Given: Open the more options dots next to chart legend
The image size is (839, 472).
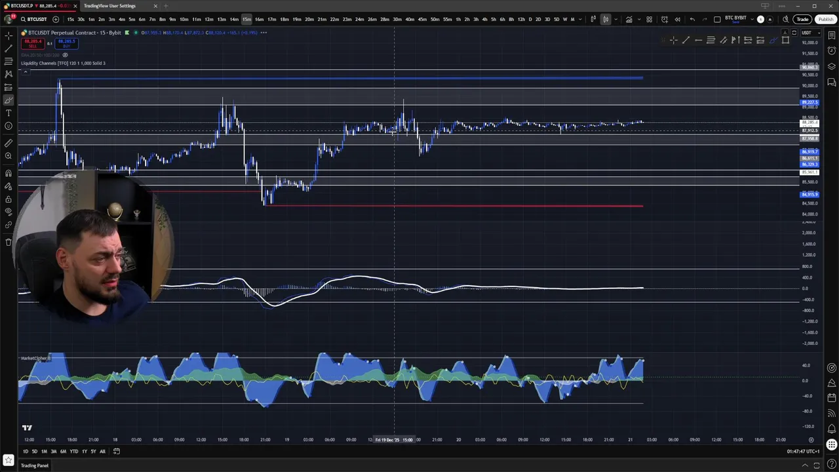Looking at the screenshot, I should (263, 33).
